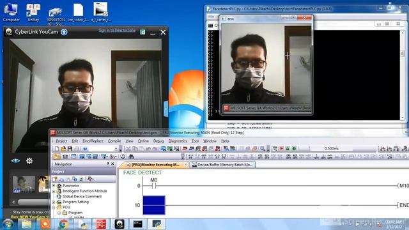Click the 0.500ms scan time field
The width and height of the screenshot is (409, 230).
click(332, 149)
